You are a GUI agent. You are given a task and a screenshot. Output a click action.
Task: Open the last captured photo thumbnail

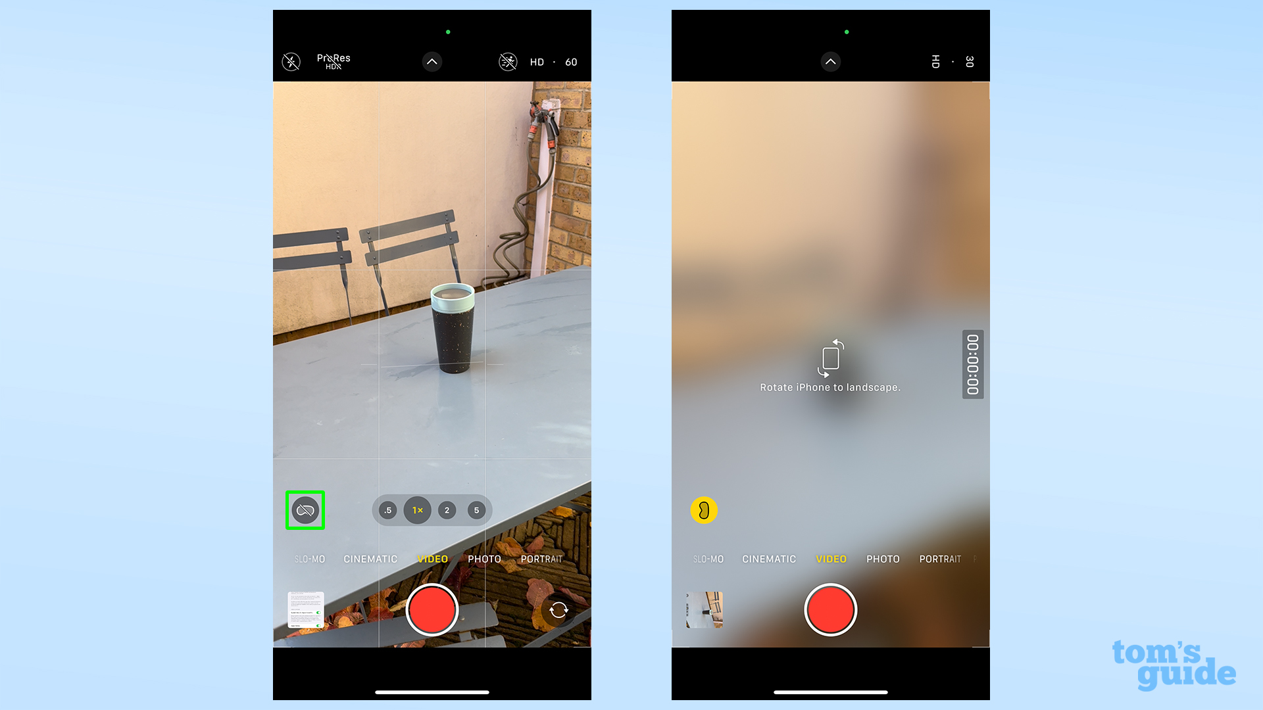(305, 609)
